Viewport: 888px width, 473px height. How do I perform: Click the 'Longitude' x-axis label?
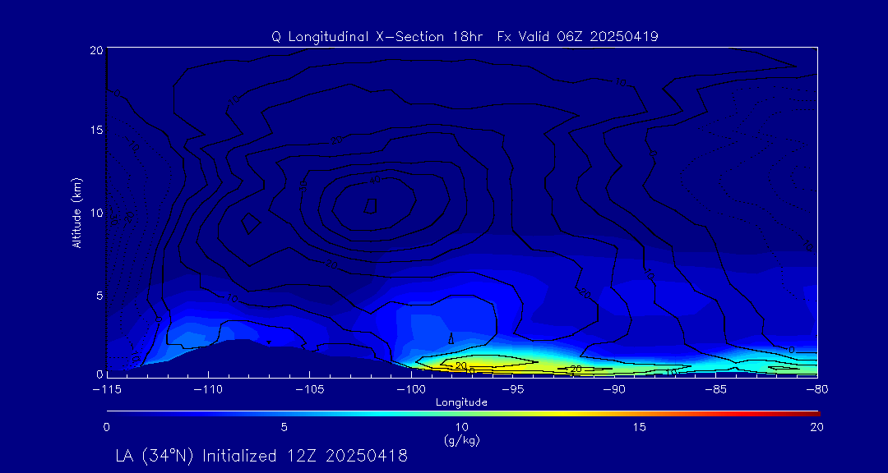461,402
